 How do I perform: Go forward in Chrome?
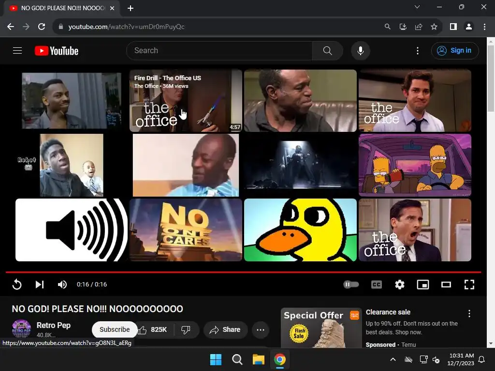(x=26, y=27)
